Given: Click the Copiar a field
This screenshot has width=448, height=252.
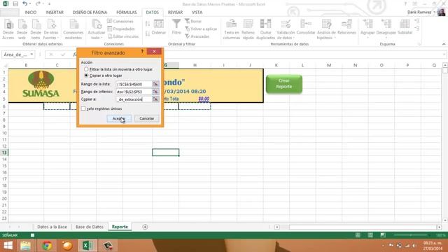Looking at the screenshot, I should [134, 99].
